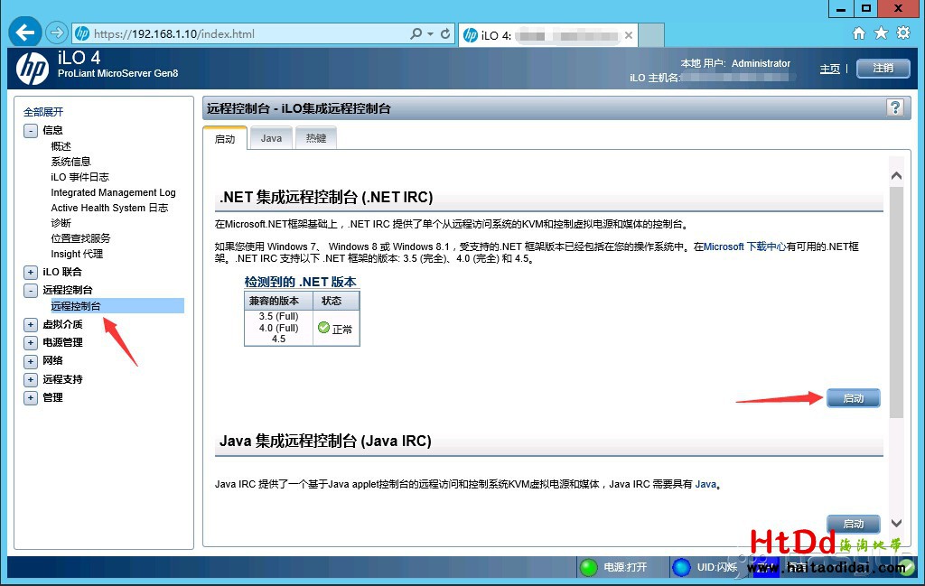The height and width of the screenshot is (586, 925).
Task: Open 系统信息 in sidebar
Action: coord(70,162)
